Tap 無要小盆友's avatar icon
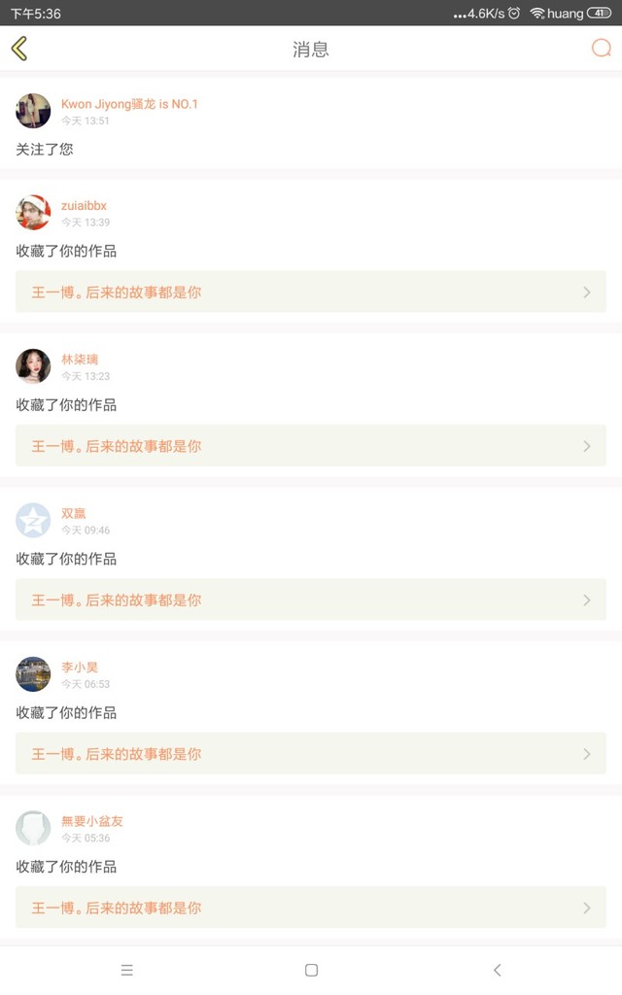 point(33,828)
